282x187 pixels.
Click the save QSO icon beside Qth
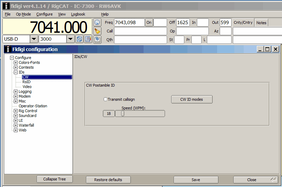[97, 39]
